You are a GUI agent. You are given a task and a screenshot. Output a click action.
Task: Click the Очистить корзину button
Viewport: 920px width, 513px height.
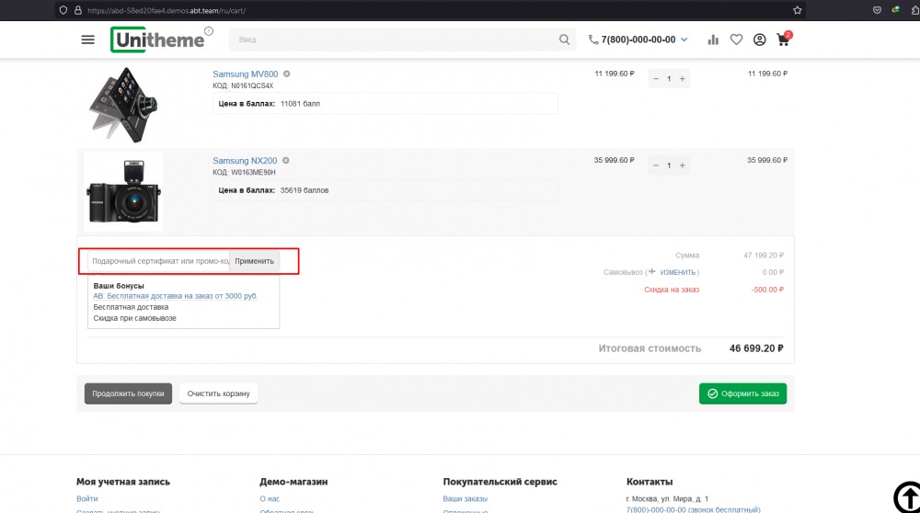218,393
